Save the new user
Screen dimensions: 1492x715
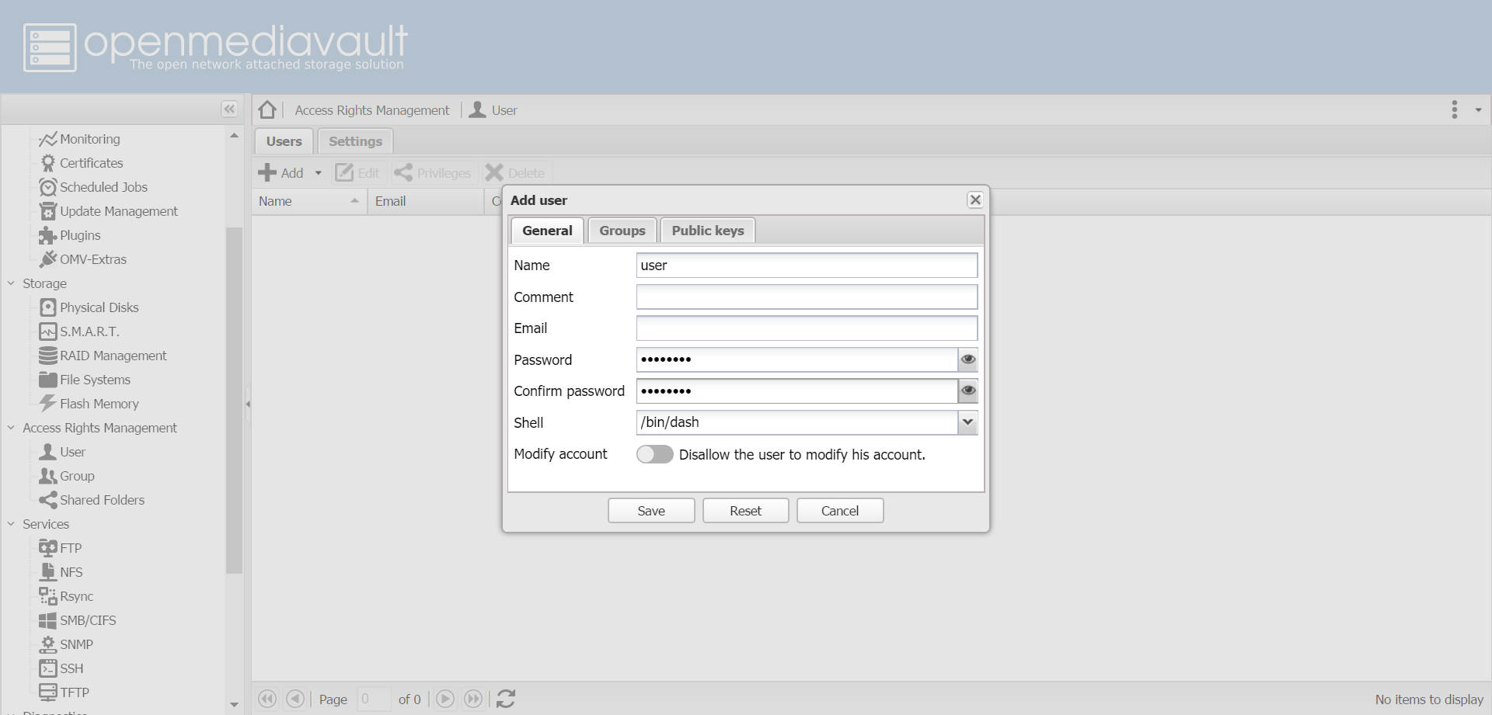[x=651, y=511]
